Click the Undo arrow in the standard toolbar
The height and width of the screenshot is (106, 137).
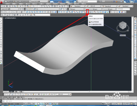coord(33,6)
